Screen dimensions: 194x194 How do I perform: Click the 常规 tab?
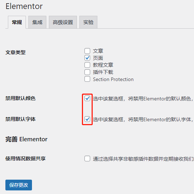[17, 22]
